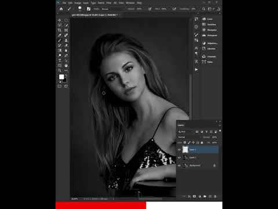
Task: Select the Brush tool in toolbox
Action: (x=60, y=40)
